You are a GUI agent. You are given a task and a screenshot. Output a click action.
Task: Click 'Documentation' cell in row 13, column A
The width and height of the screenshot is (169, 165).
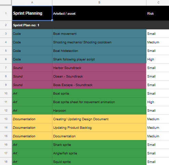32,119
